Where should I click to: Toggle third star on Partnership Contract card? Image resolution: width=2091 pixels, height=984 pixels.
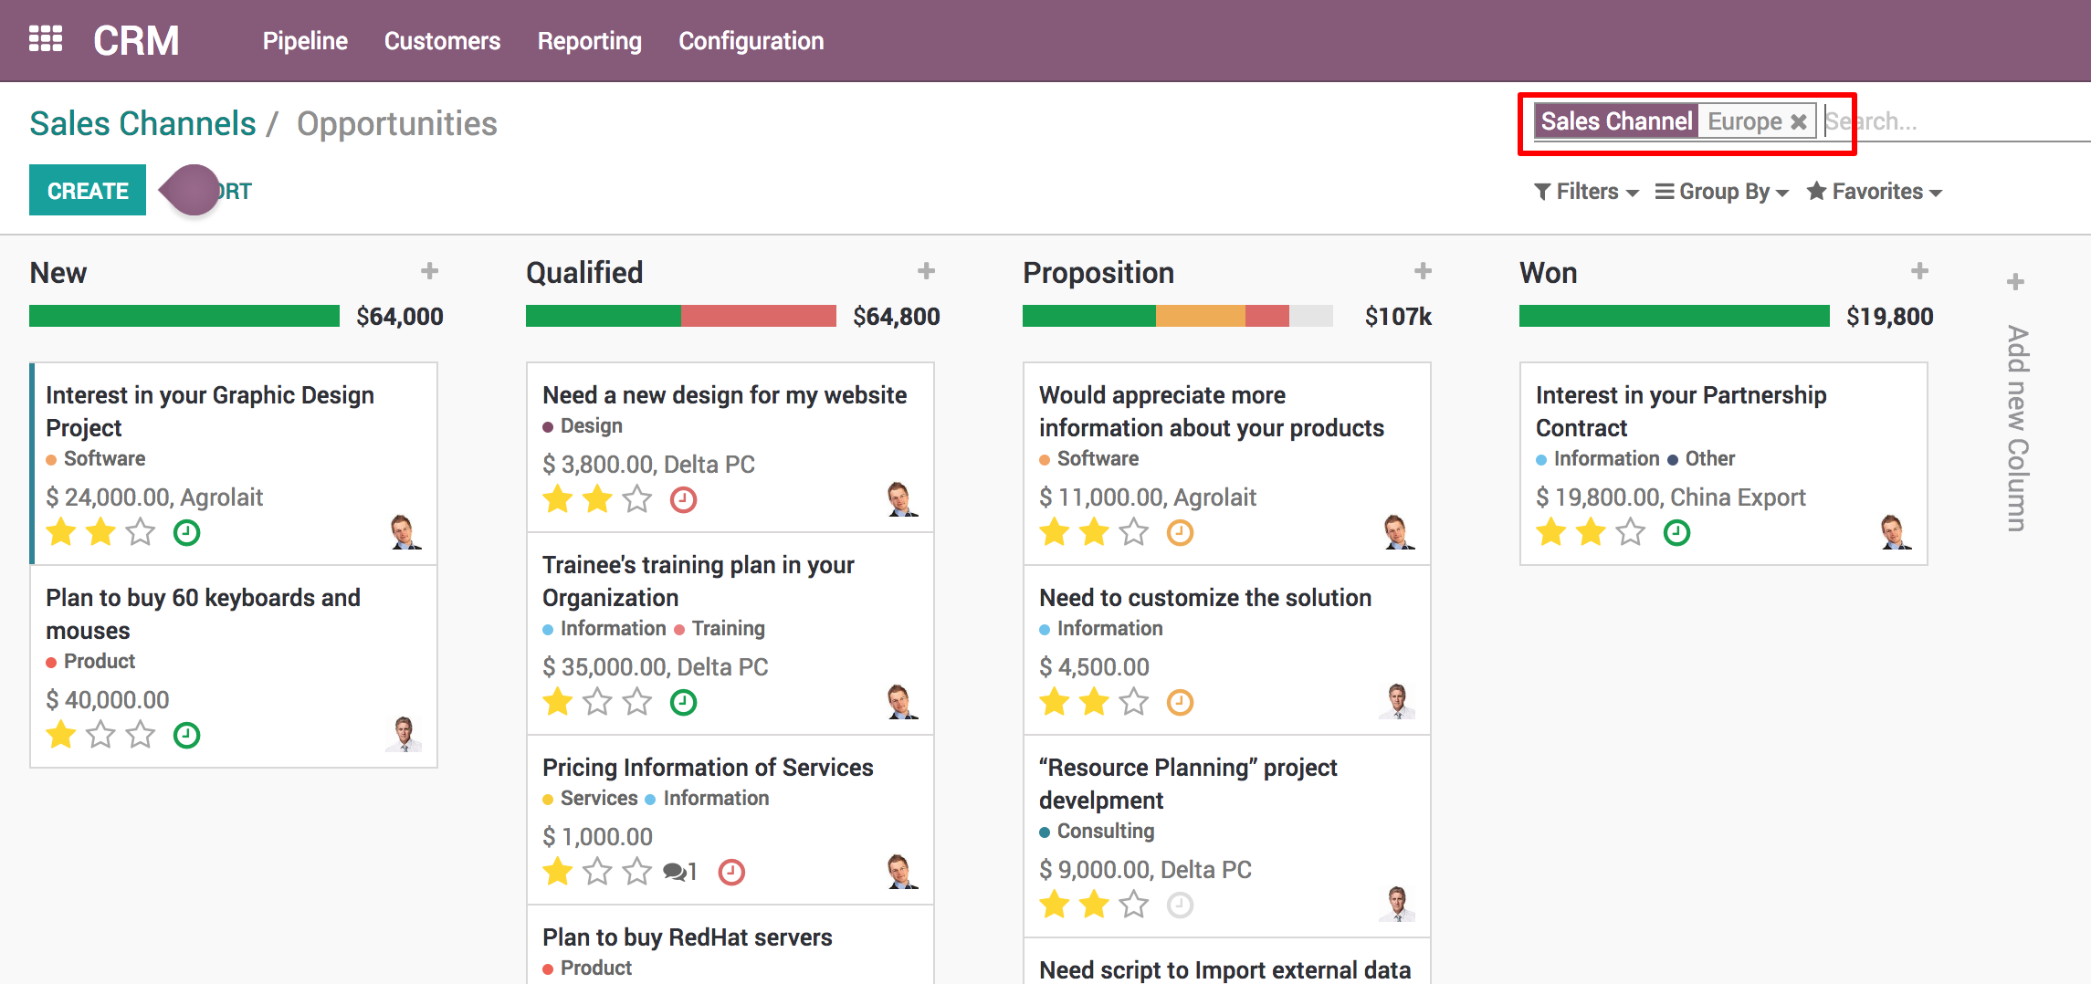(x=1631, y=532)
